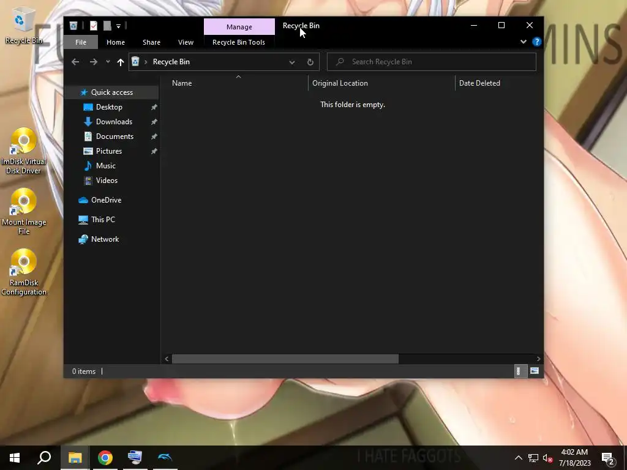Click Recycle Bin icon in title bar
The image size is (627, 470).
coord(73,26)
